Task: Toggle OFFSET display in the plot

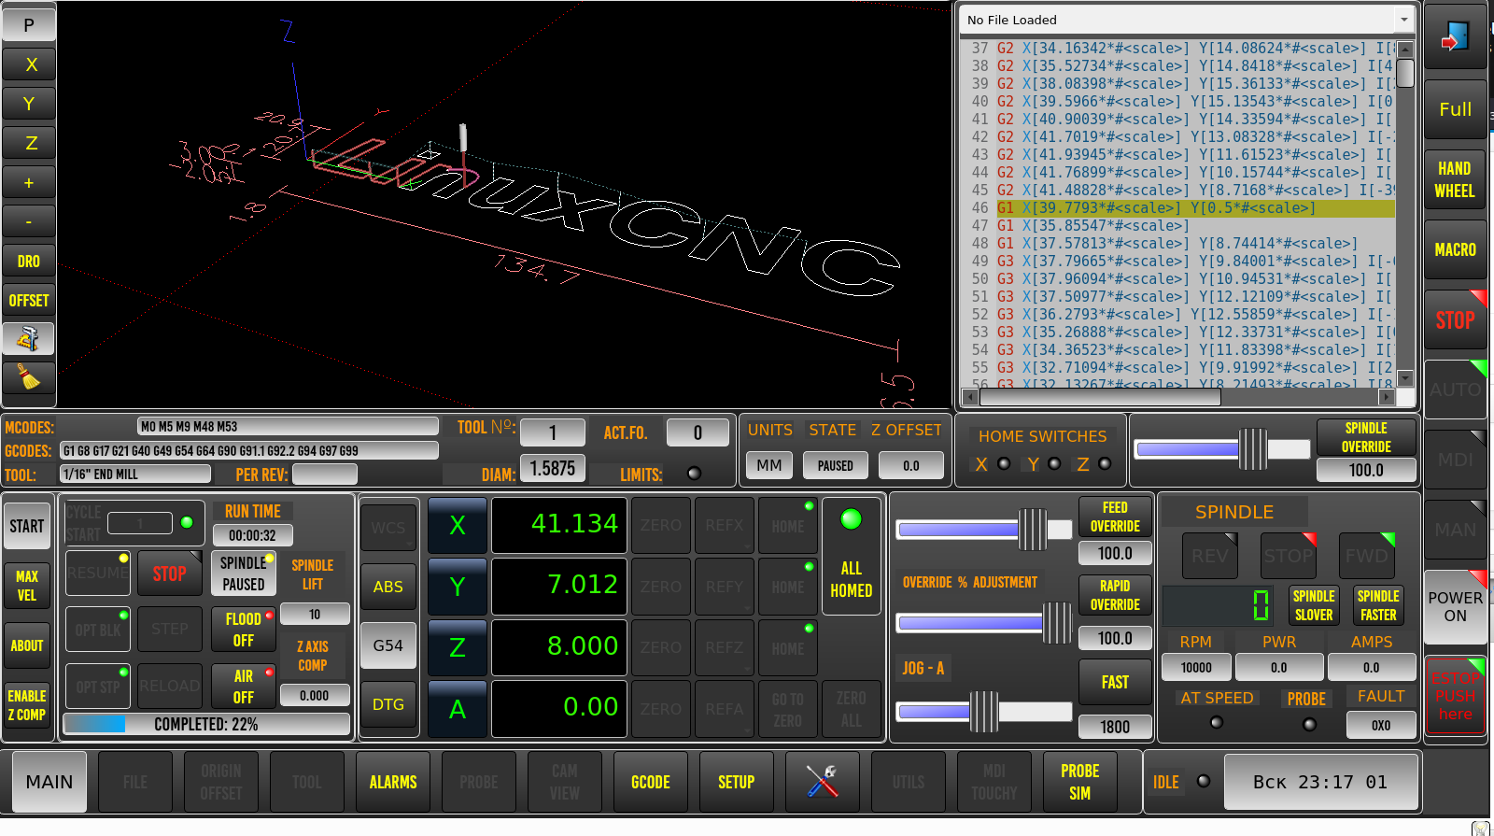Action: click(28, 300)
